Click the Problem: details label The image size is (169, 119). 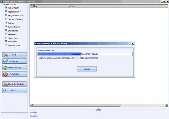pos(34,112)
